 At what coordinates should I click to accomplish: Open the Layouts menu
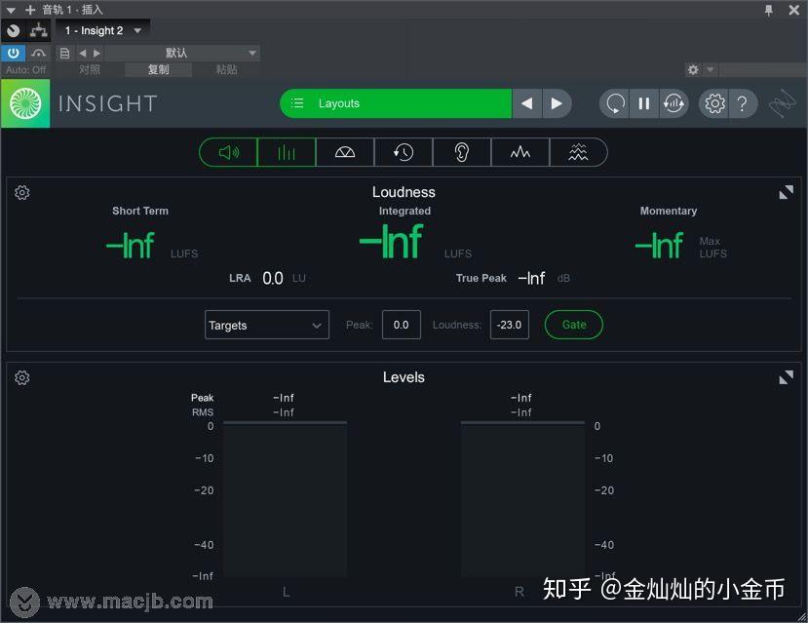click(x=394, y=102)
